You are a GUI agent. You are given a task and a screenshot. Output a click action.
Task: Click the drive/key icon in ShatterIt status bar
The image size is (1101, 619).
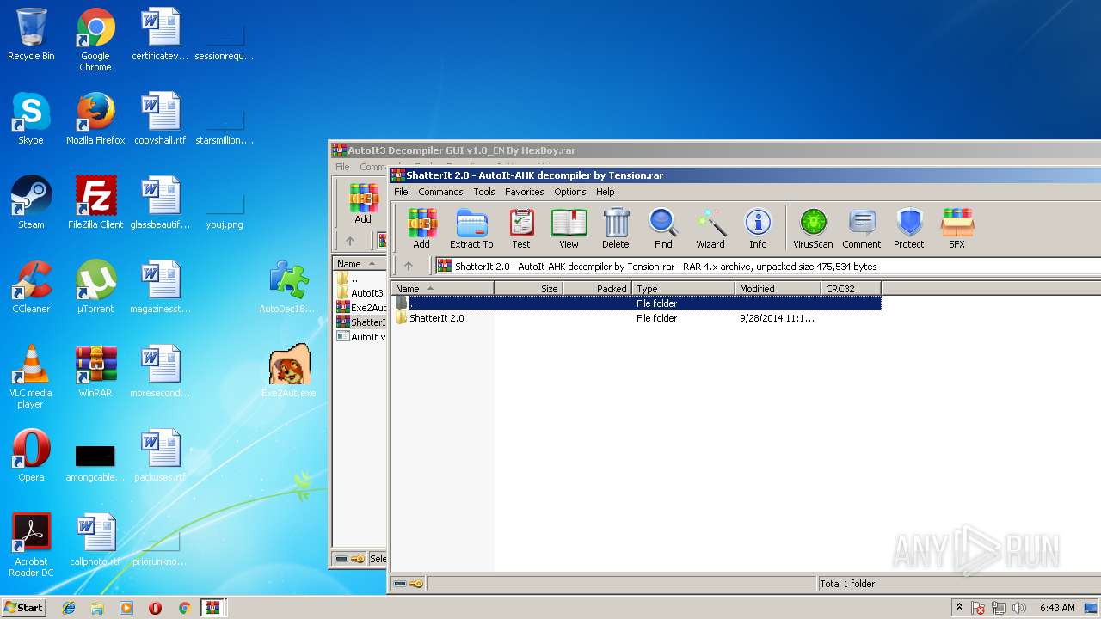pyautogui.click(x=409, y=584)
